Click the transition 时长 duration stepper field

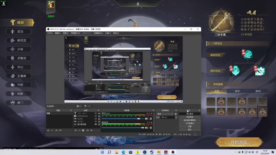tap(169, 117)
